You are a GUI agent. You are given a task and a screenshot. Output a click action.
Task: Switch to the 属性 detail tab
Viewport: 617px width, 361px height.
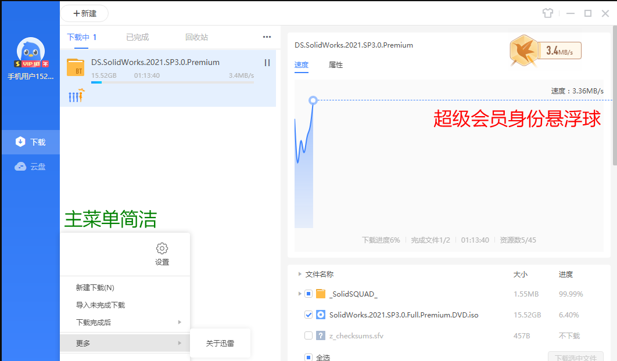pos(336,65)
